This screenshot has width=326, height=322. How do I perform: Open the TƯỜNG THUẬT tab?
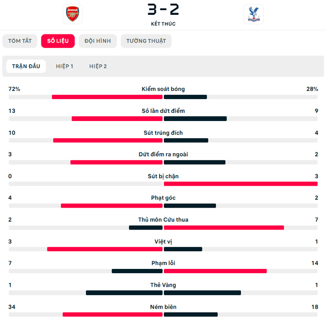[x=146, y=41]
